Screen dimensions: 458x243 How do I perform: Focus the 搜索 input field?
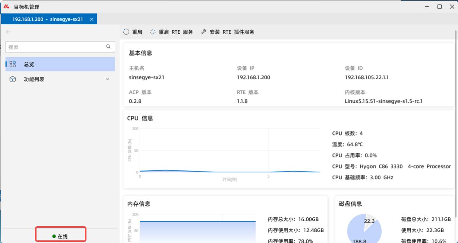(56, 47)
